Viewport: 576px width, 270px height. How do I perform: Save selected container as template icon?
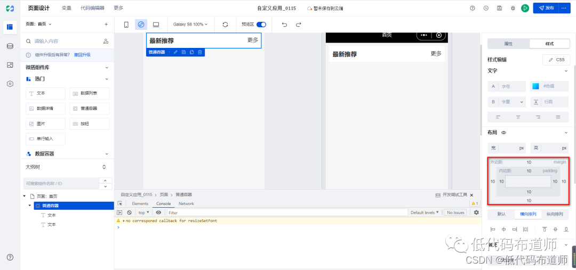(183, 53)
